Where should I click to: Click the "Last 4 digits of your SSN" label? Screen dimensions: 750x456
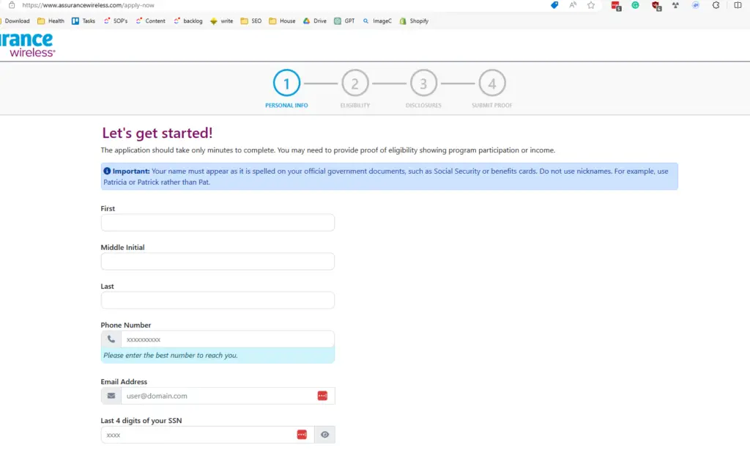(x=141, y=421)
